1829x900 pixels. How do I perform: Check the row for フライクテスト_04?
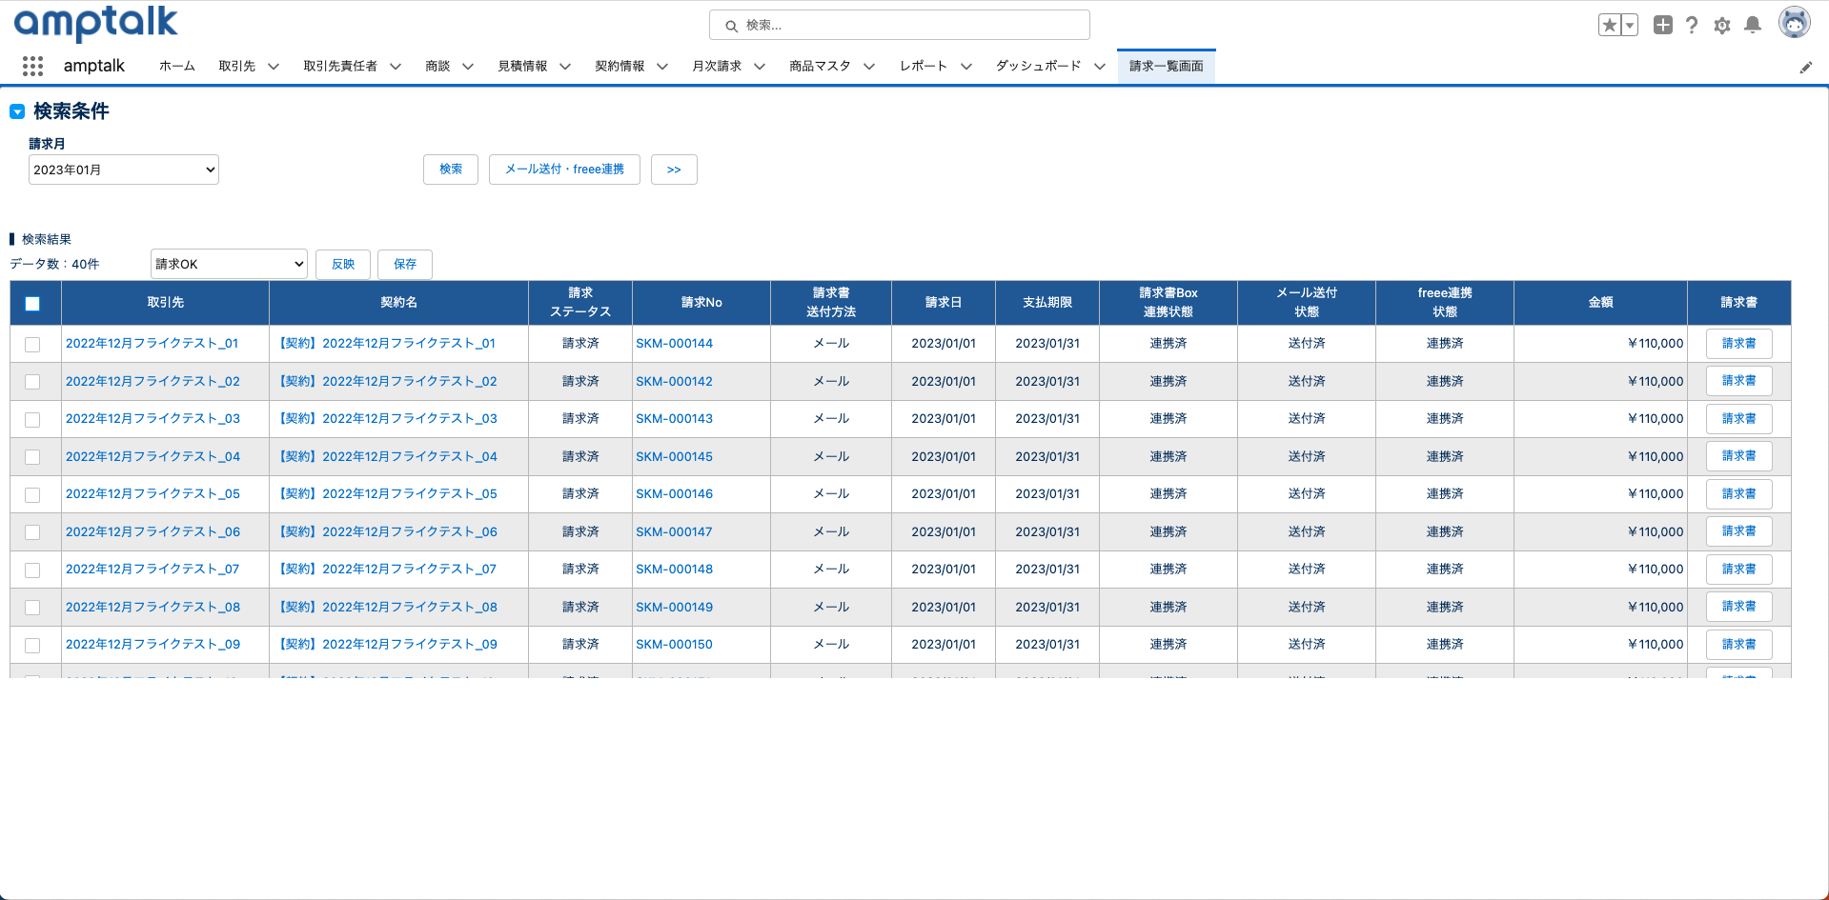click(x=32, y=457)
